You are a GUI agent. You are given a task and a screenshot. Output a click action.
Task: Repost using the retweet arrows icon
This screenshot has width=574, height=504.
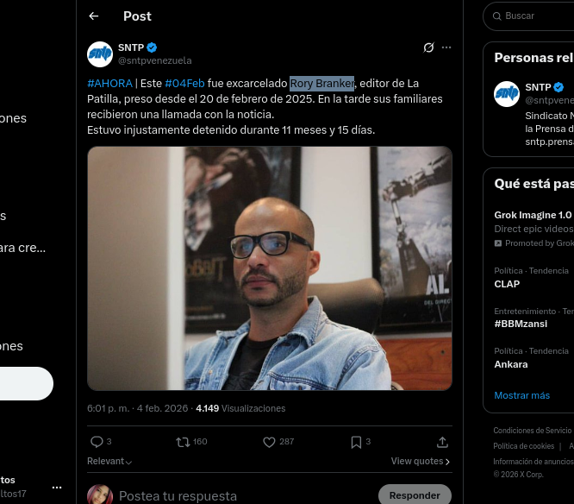[x=182, y=442]
